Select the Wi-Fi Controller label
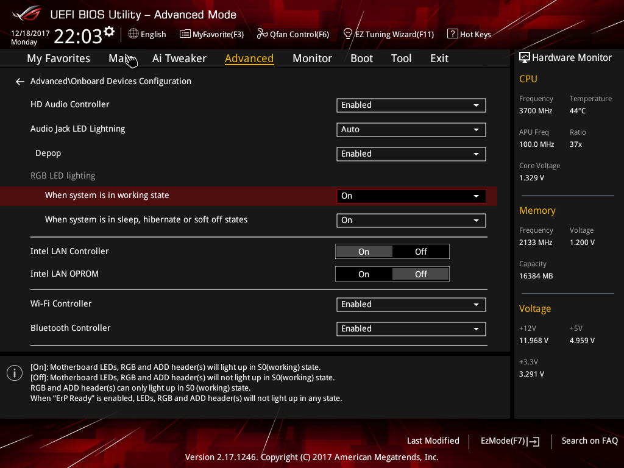Image resolution: width=624 pixels, height=468 pixels. (x=61, y=303)
